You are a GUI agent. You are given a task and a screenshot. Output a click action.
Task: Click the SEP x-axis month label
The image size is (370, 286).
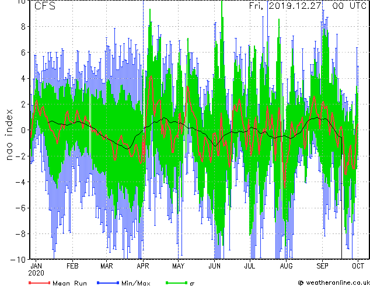coord(322,266)
